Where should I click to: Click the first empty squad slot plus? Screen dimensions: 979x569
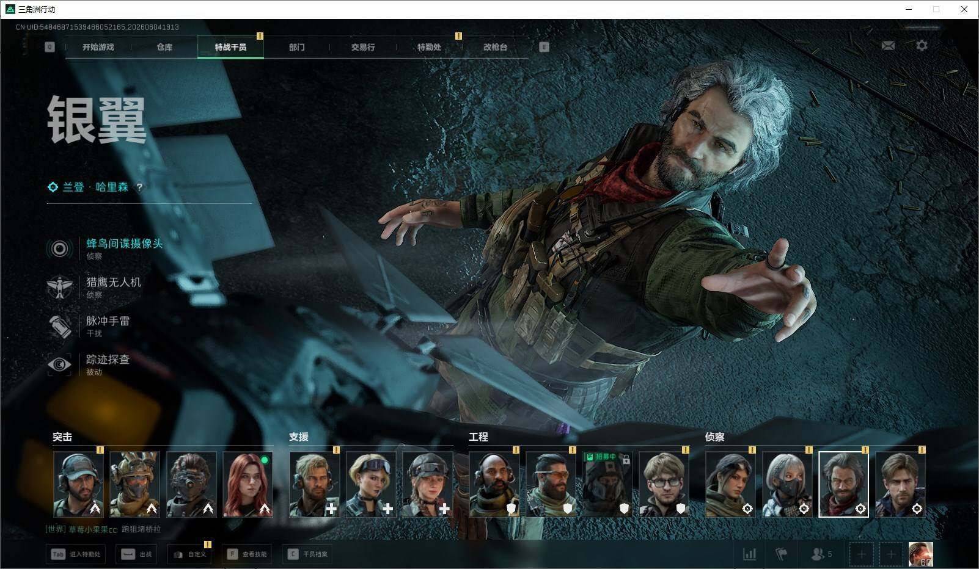pos(861,554)
